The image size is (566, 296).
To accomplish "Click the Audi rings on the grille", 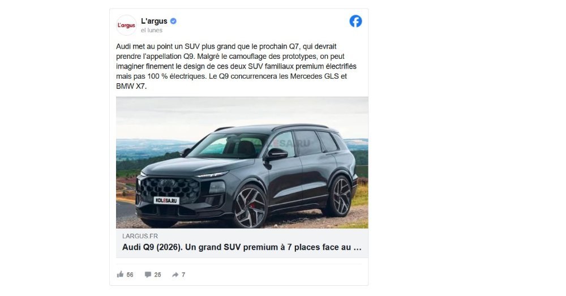I will point(168,183).
